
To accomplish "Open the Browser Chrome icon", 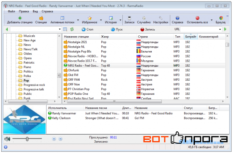I will pyautogui.click(x=221, y=18).
